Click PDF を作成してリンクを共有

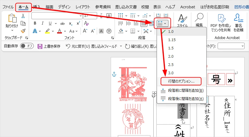pyautogui.click(x=221, y=23)
